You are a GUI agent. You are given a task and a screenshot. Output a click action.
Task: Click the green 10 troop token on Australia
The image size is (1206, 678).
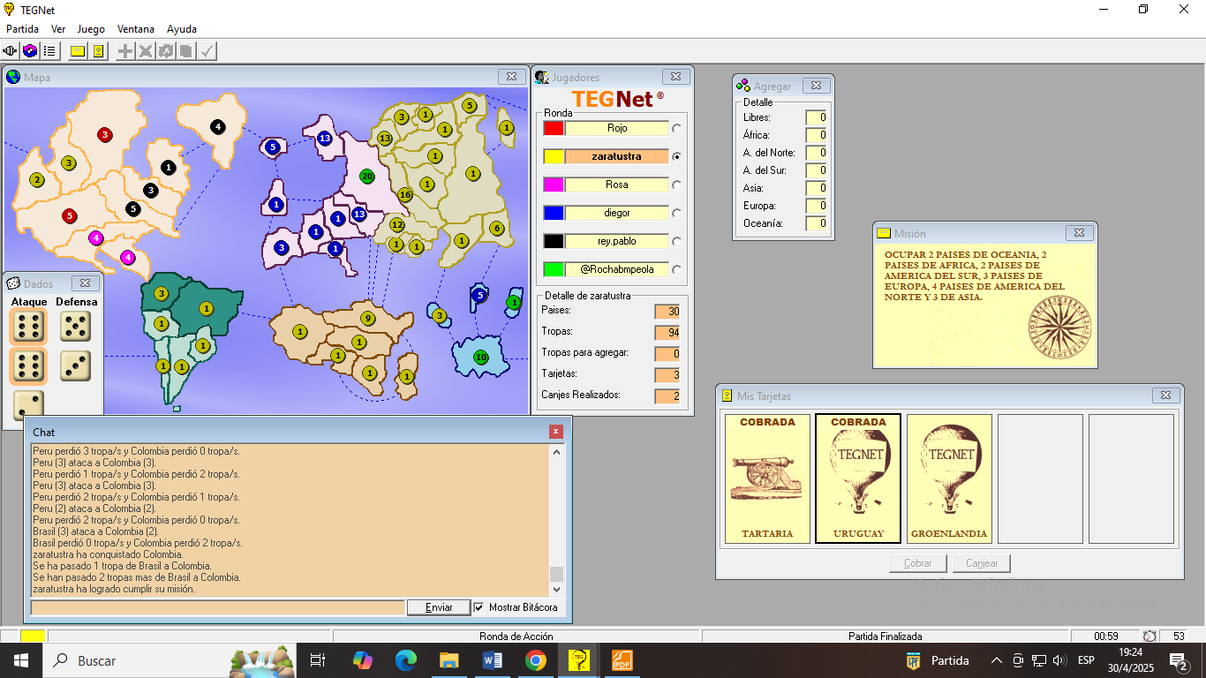click(480, 357)
